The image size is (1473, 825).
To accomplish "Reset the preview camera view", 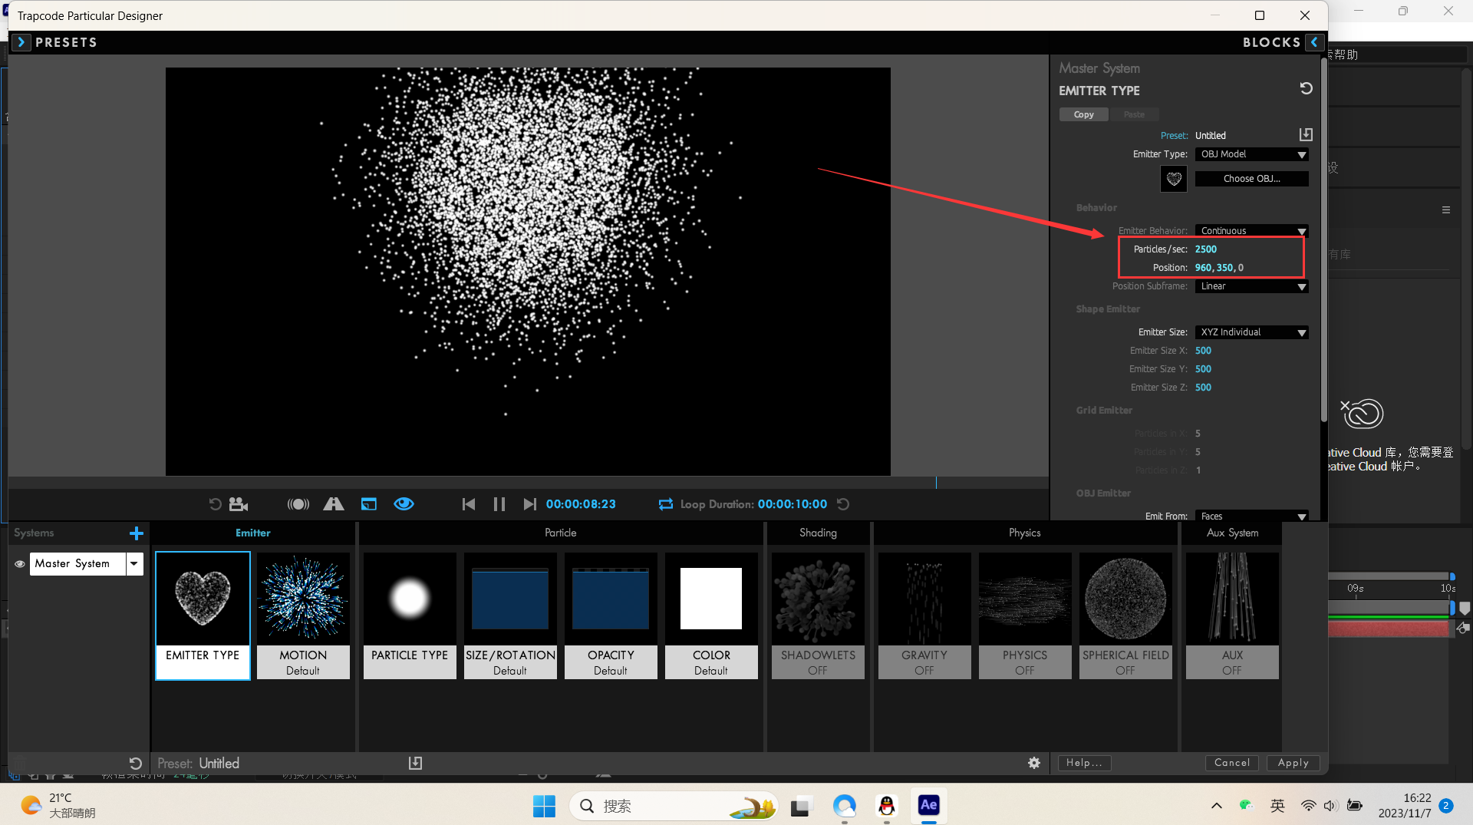I will pos(215,504).
